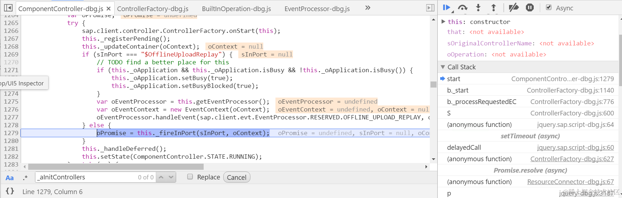Click the editor scroll-down arrow
This screenshot has width=622, height=198.
(x=433, y=159)
